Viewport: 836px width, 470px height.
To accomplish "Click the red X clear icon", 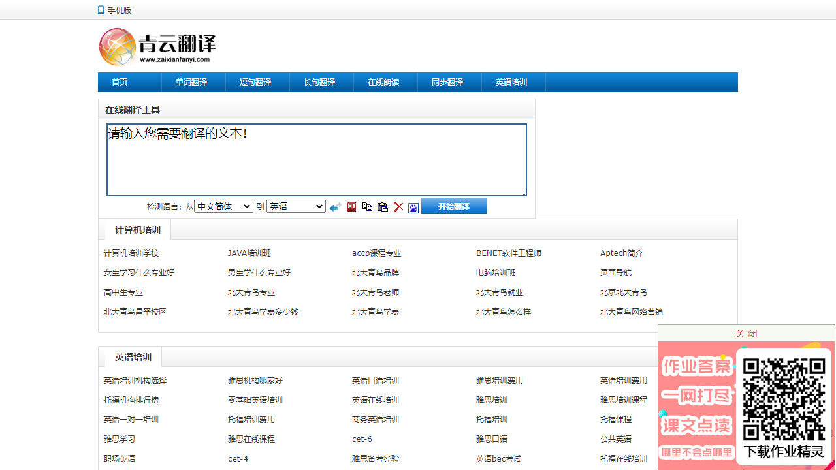I will click(x=398, y=207).
